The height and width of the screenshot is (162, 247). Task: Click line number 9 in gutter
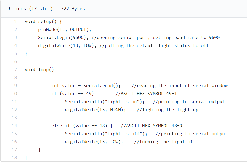tap(16, 86)
